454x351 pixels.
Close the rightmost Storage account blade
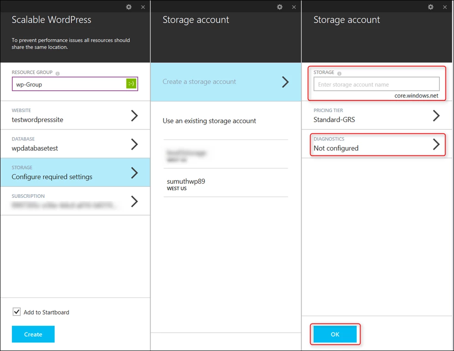pyautogui.click(x=445, y=7)
